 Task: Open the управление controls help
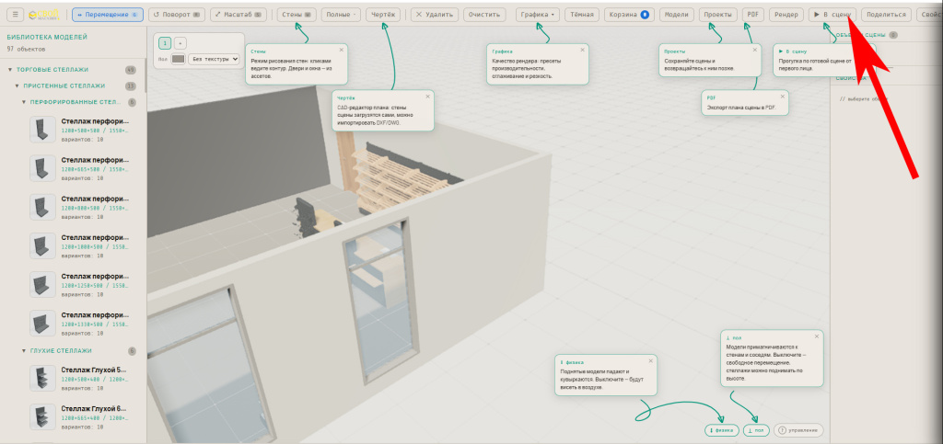[x=798, y=430]
